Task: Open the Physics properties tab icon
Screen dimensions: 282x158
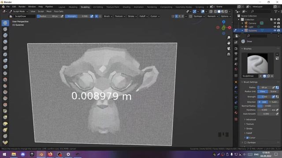Action: [236, 97]
